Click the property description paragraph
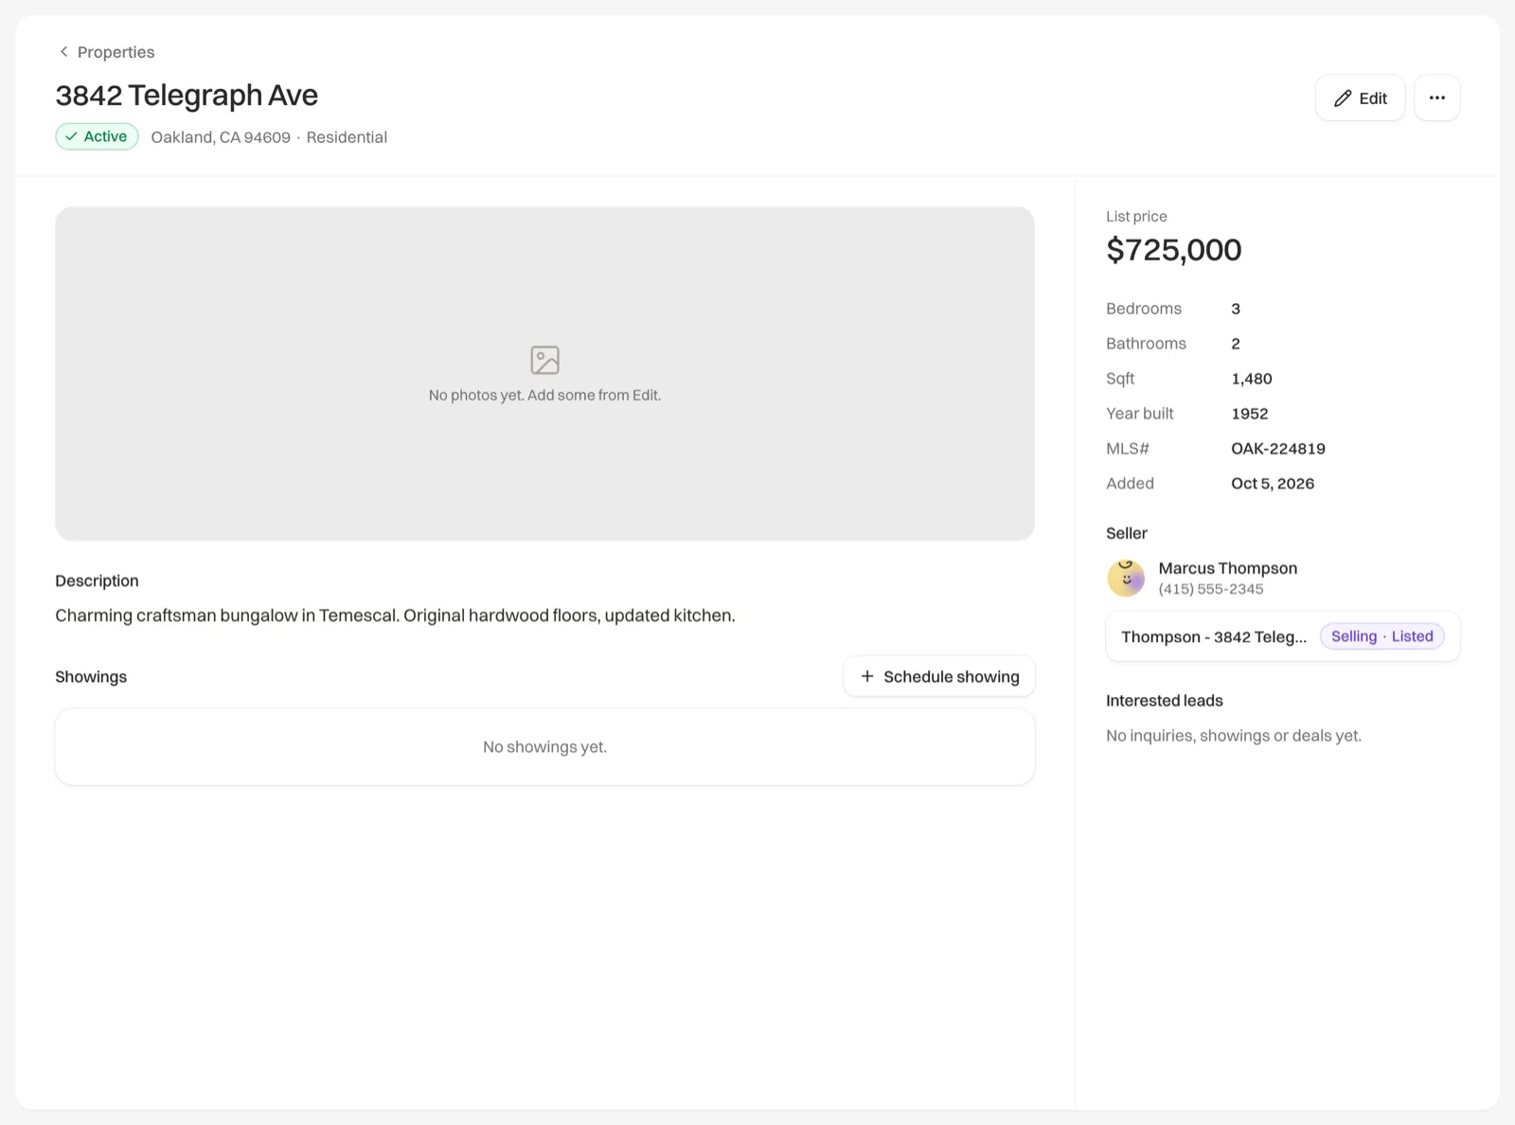This screenshot has width=1515, height=1125. (395, 616)
